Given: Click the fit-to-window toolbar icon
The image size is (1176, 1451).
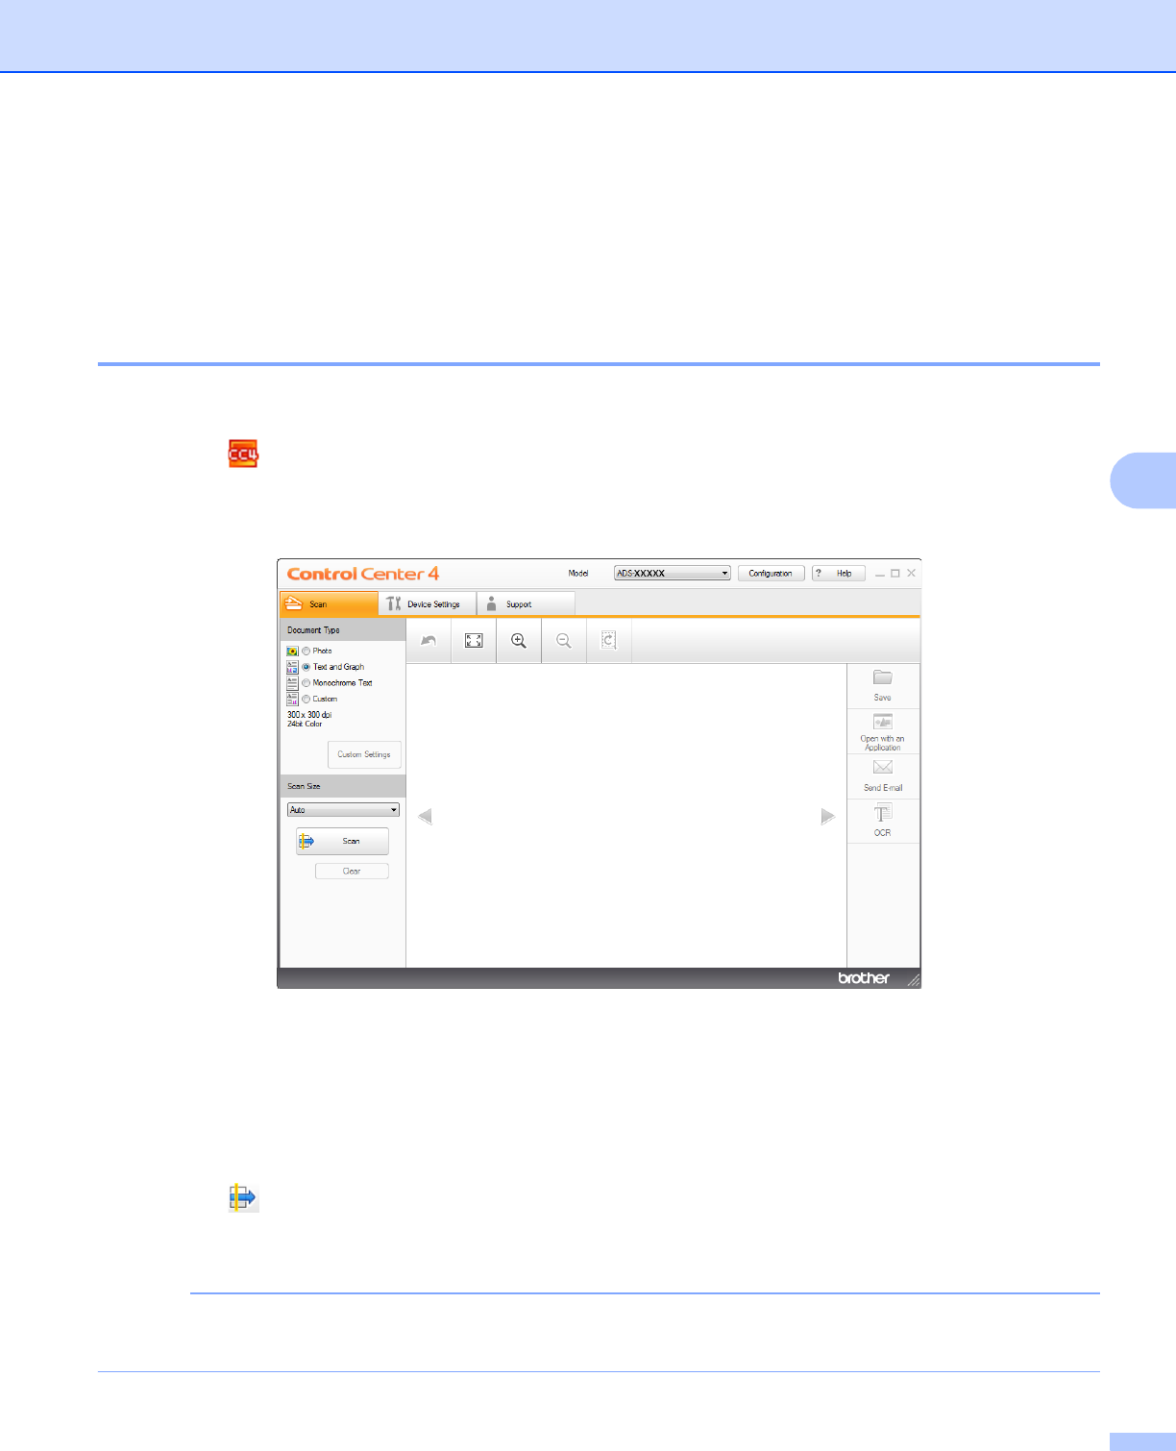Looking at the screenshot, I should pyautogui.click(x=474, y=640).
